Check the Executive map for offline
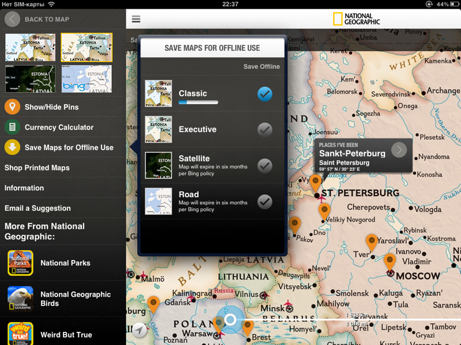Viewport: 461px width, 345px height. (x=264, y=129)
